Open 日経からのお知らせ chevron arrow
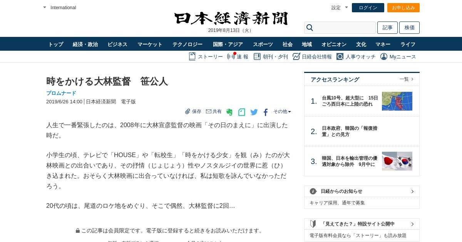 coord(412,191)
